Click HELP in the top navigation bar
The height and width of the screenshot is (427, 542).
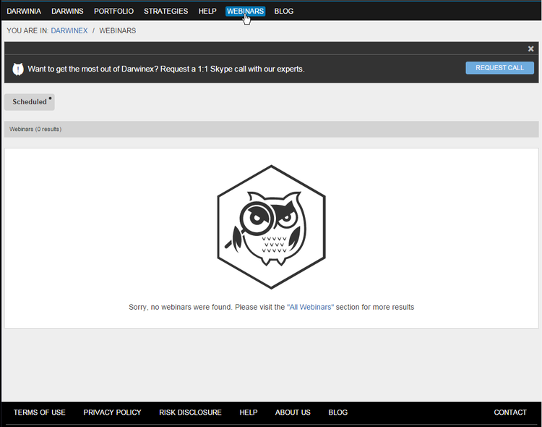[x=207, y=11]
